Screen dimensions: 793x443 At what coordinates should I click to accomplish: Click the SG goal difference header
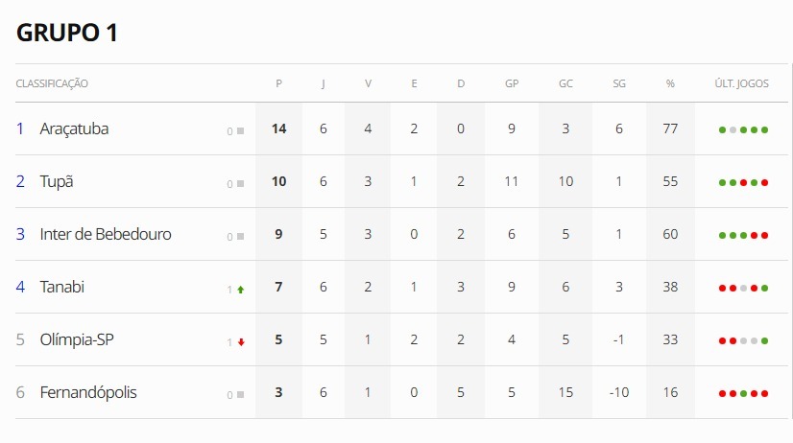[619, 83]
